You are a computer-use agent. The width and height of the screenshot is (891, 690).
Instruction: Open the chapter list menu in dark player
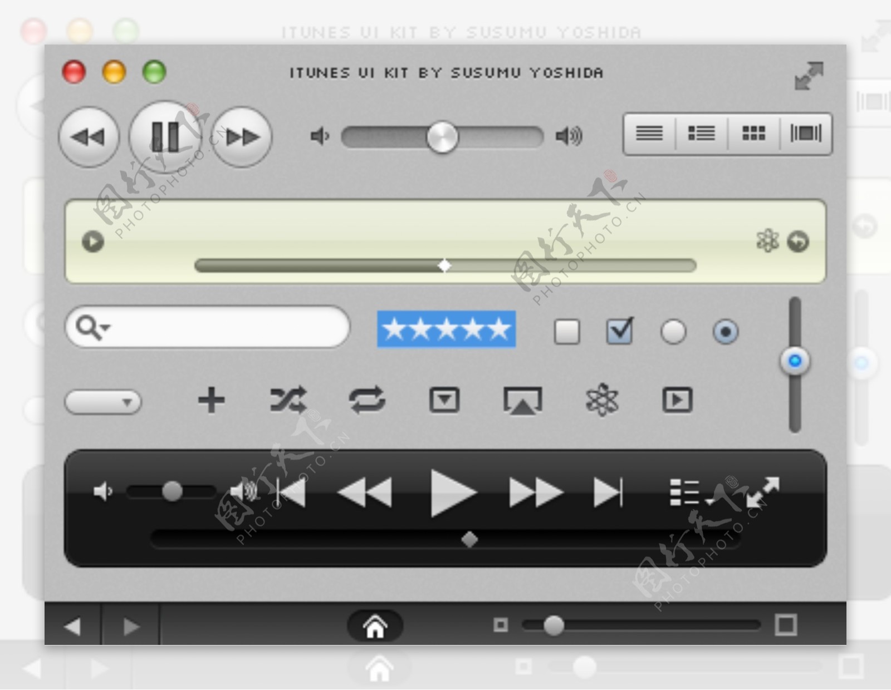pyautogui.click(x=691, y=492)
